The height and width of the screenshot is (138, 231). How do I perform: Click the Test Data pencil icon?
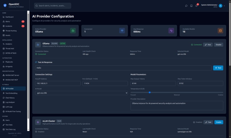pyautogui.click(x=4, y=125)
